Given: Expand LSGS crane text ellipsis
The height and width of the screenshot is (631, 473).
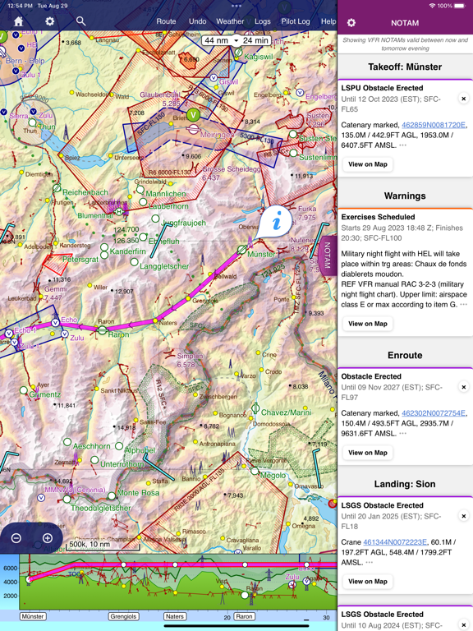Looking at the screenshot, I should (370, 562).
